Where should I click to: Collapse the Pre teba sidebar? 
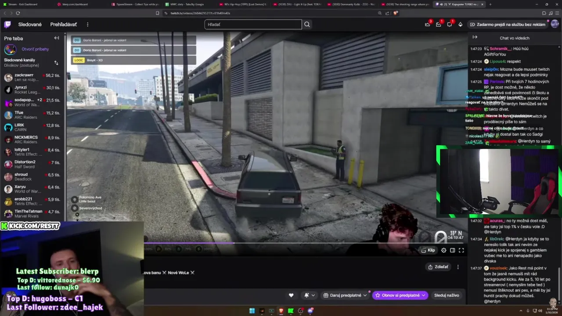coord(57,38)
